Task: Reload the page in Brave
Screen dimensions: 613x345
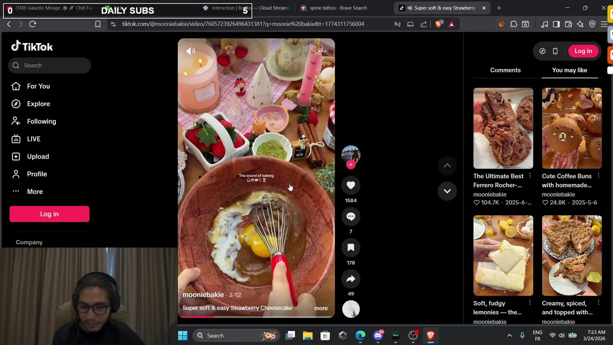Action: [x=33, y=24]
